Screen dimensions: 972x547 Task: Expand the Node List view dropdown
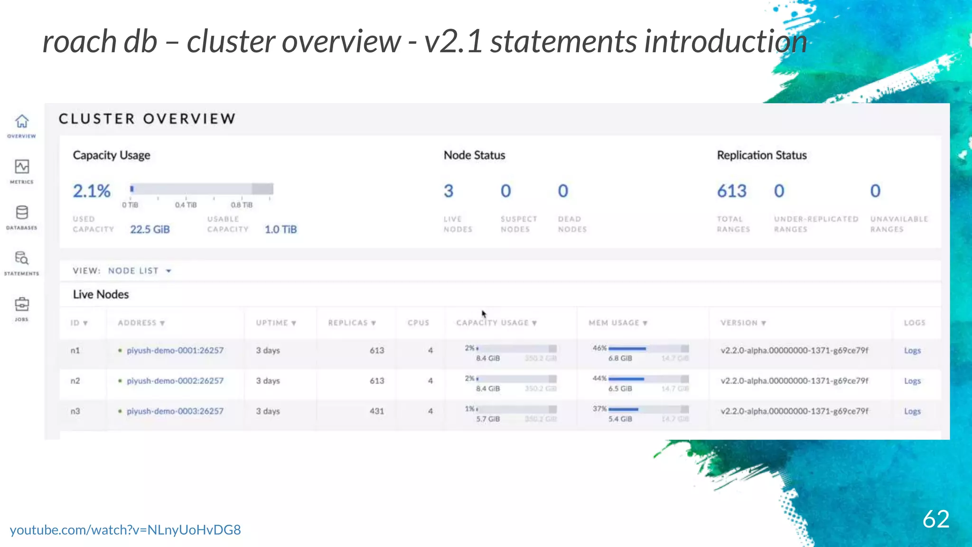140,271
